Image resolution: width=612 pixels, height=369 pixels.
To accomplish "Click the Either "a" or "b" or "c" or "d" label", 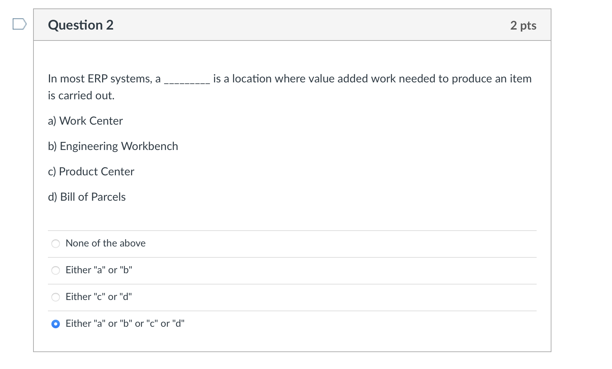I will tap(125, 324).
